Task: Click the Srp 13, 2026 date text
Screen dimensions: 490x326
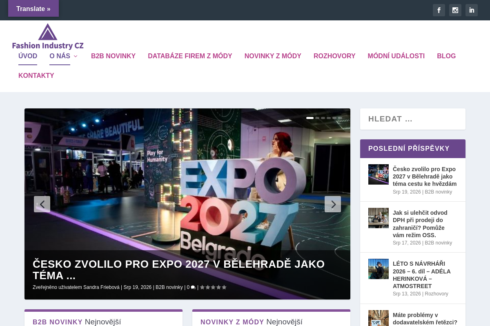Action: tap(407, 294)
